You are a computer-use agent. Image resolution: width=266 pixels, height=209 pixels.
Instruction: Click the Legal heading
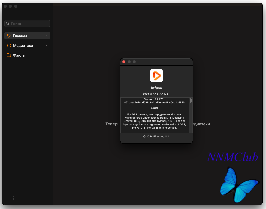[154, 108]
